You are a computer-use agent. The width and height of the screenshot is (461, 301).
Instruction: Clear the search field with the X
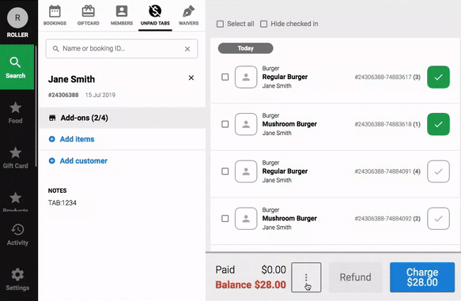pyautogui.click(x=187, y=49)
